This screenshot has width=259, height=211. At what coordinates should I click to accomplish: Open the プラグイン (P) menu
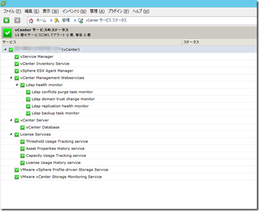(118, 11)
